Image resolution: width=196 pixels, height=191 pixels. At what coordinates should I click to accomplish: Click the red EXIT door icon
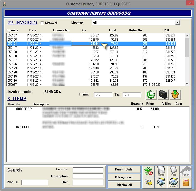pyautogui.click(x=185, y=183)
